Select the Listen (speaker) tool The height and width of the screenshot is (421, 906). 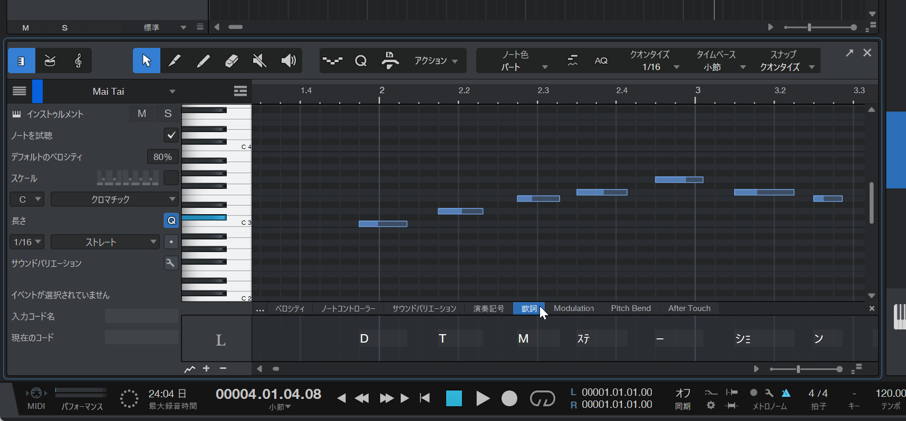point(288,61)
